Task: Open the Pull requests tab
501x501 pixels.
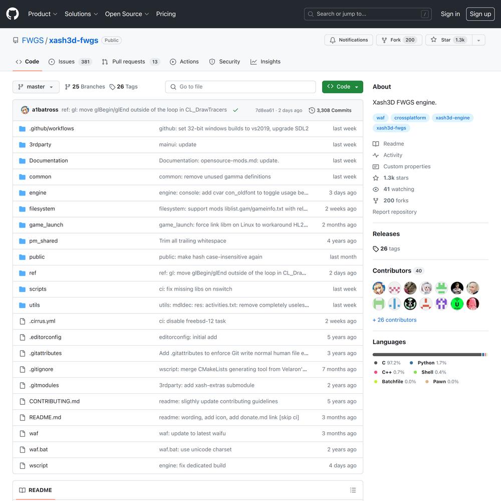Action: (131, 62)
